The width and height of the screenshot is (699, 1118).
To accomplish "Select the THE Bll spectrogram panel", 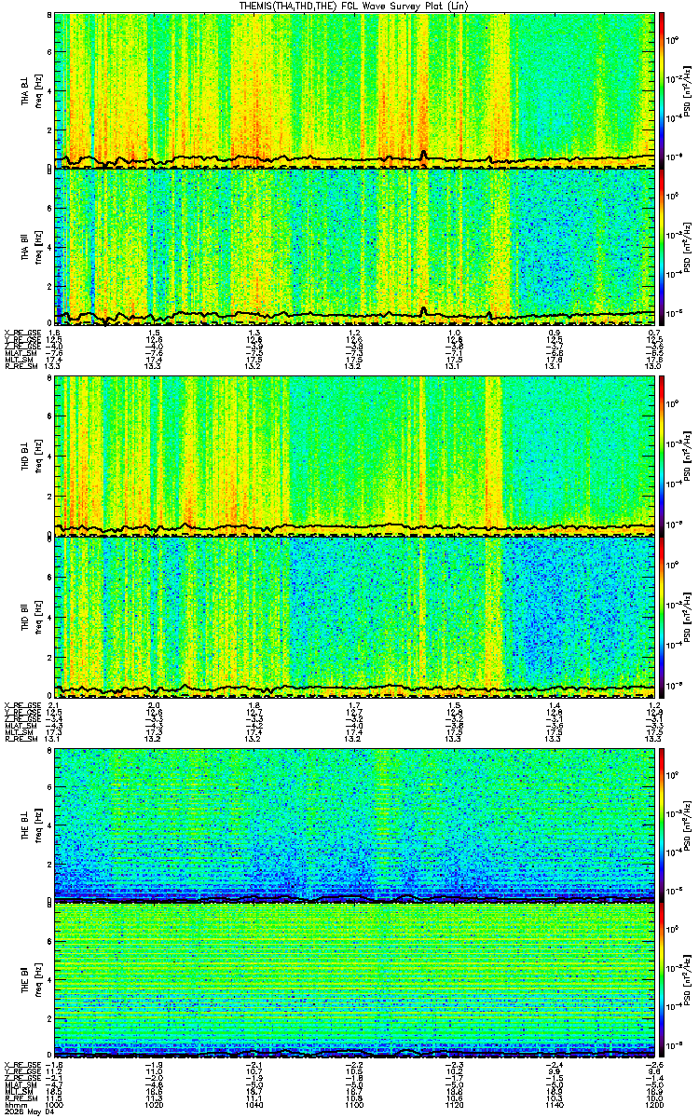I will click(354, 981).
